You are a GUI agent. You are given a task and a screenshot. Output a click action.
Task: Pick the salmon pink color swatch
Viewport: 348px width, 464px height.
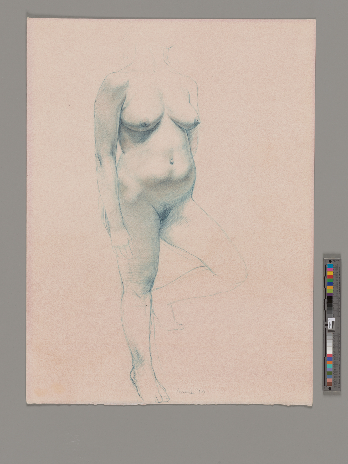(330, 380)
